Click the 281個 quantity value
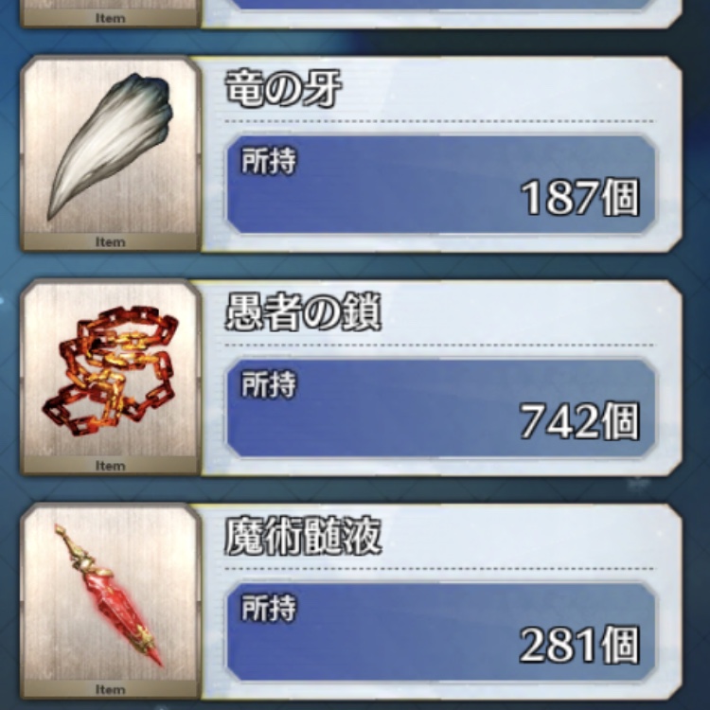710x710 pixels. 580,645
